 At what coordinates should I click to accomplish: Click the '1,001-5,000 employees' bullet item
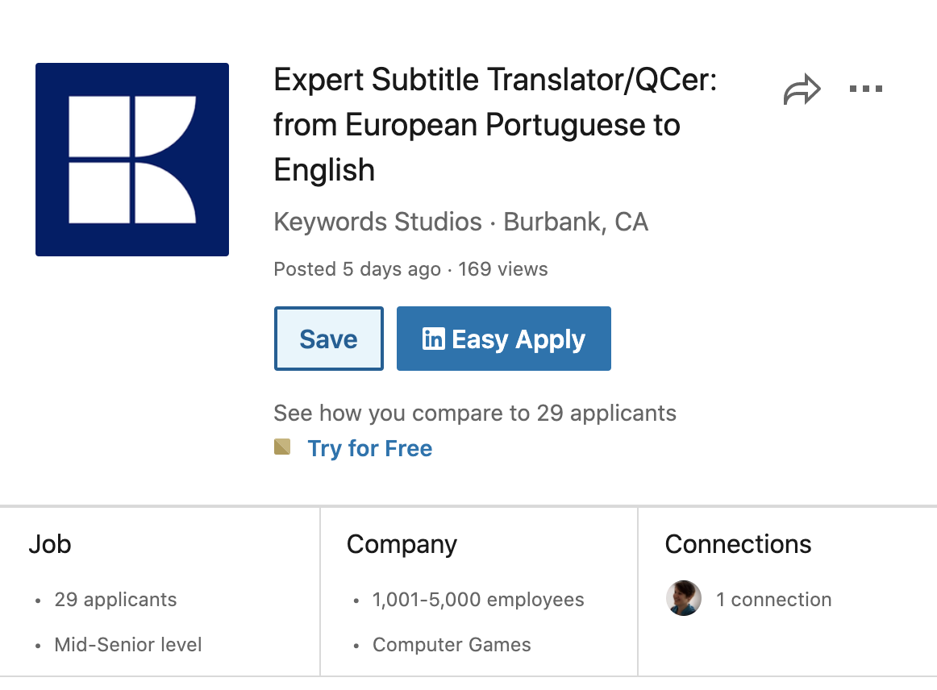coord(478,599)
